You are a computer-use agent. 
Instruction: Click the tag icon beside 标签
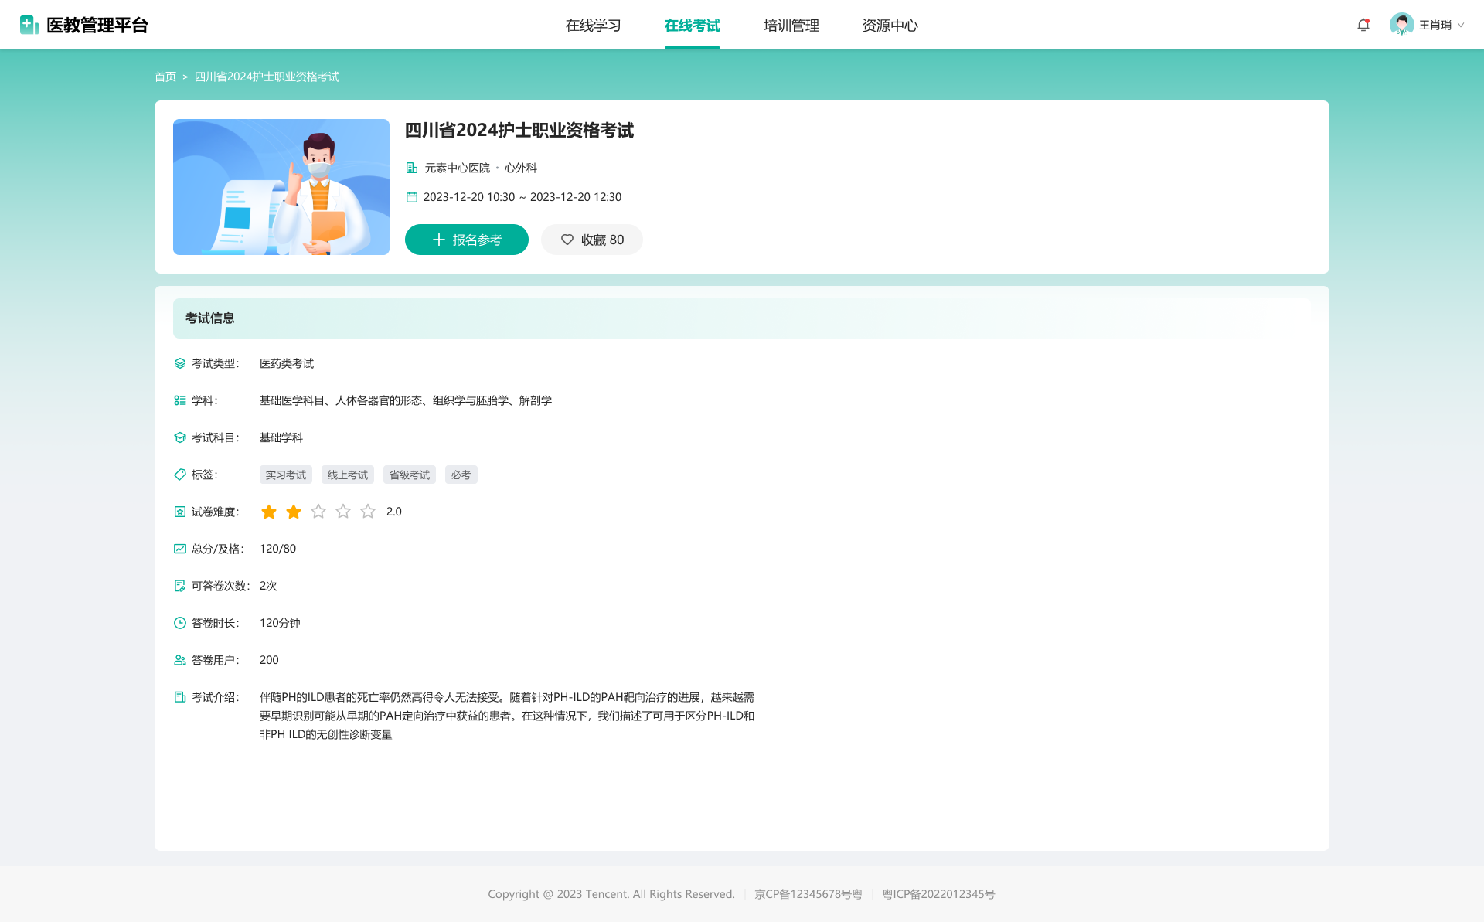pos(180,475)
